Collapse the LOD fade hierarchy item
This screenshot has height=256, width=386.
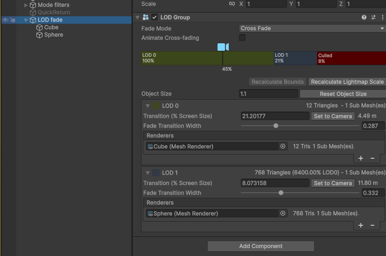pos(26,20)
